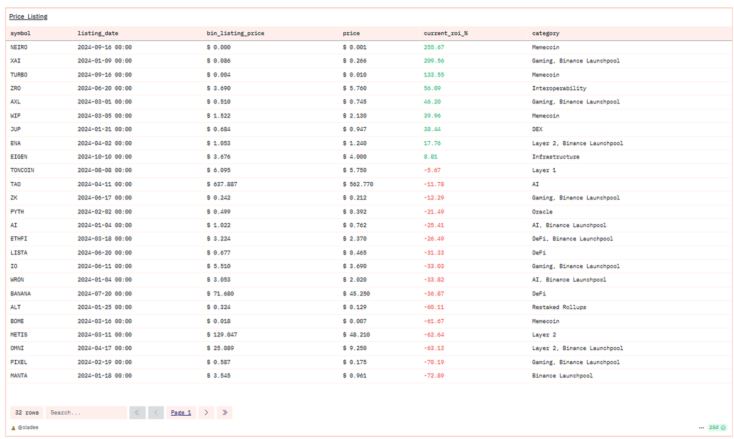Select the PIXEL symbol cell
Screen dimensions: 734x439
19,362
